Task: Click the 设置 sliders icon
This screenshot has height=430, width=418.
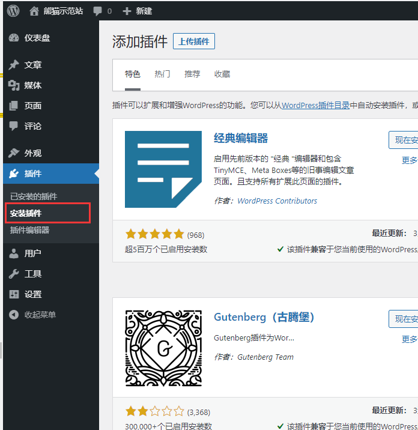Action: (x=14, y=294)
